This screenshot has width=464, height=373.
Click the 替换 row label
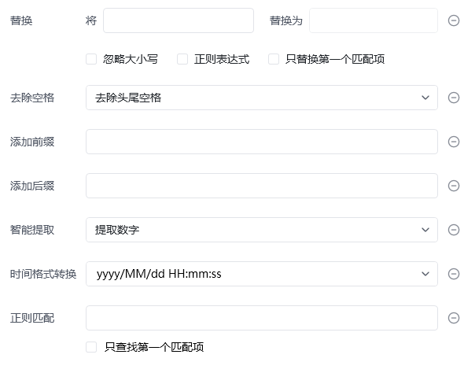(x=21, y=20)
